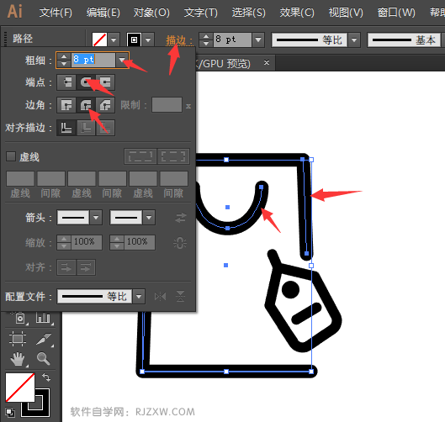Open the start 箭头 arrowhead dropdown

pyautogui.click(x=96, y=218)
